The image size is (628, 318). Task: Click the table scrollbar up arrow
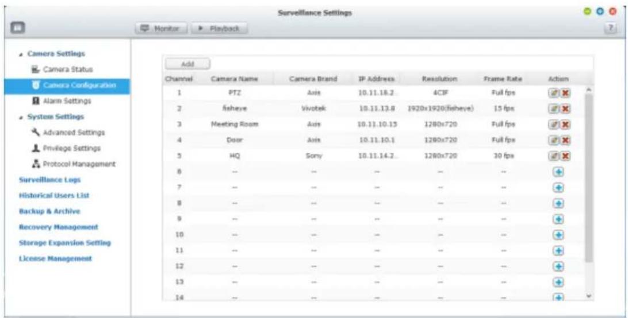[x=588, y=90]
